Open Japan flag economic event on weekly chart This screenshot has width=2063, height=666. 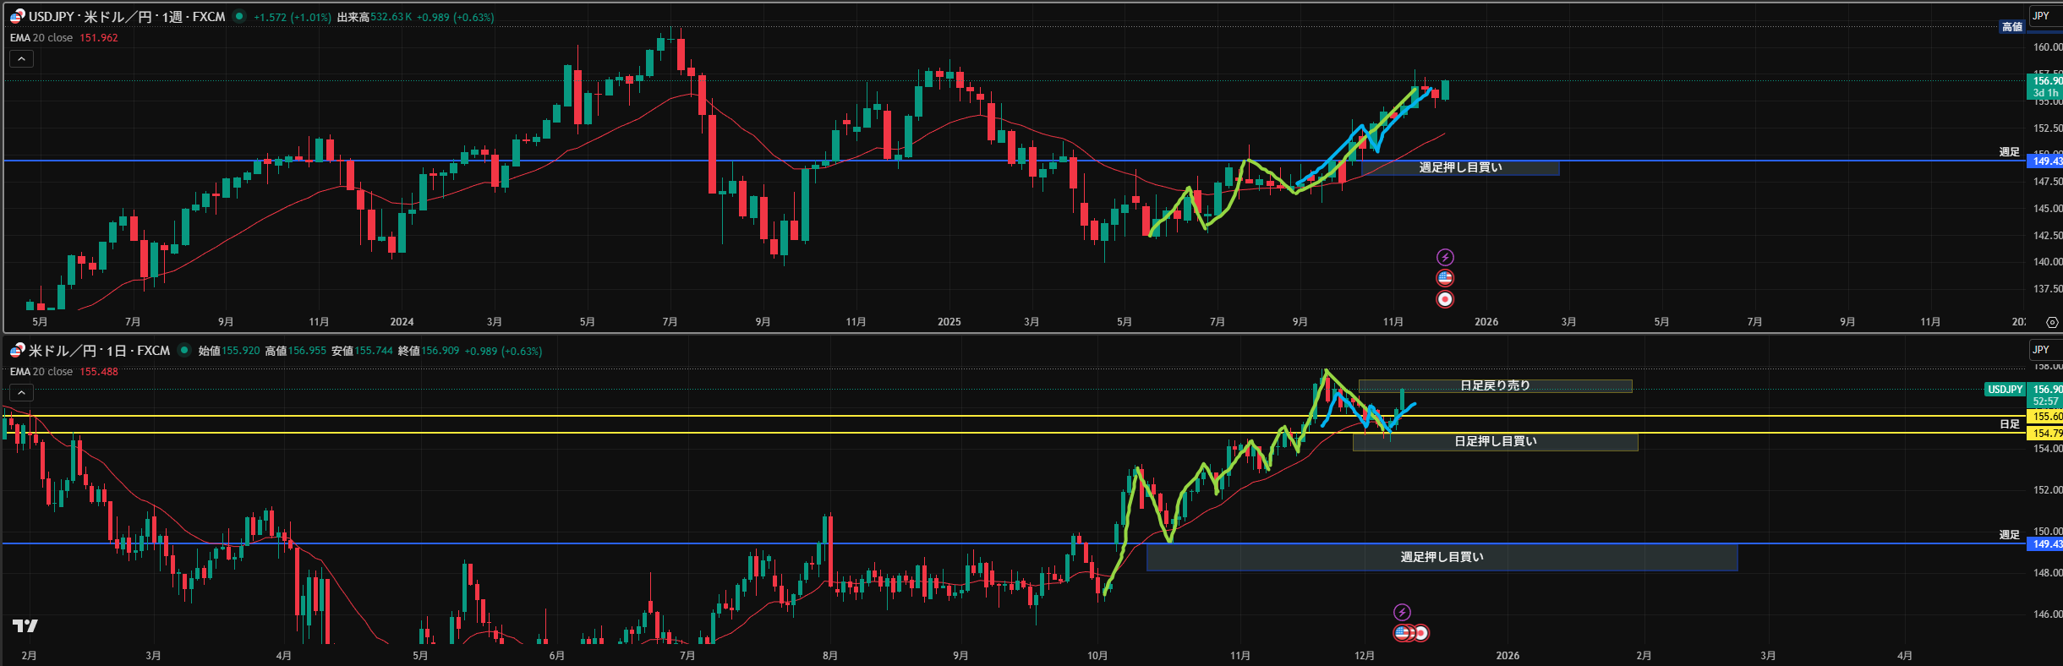coord(1445,299)
